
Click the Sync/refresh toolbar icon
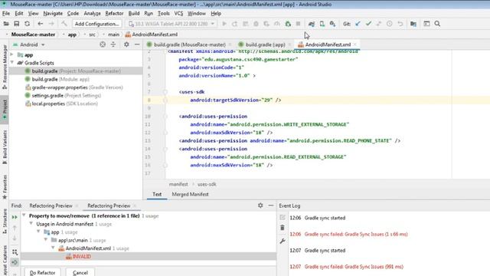[x=28, y=24]
